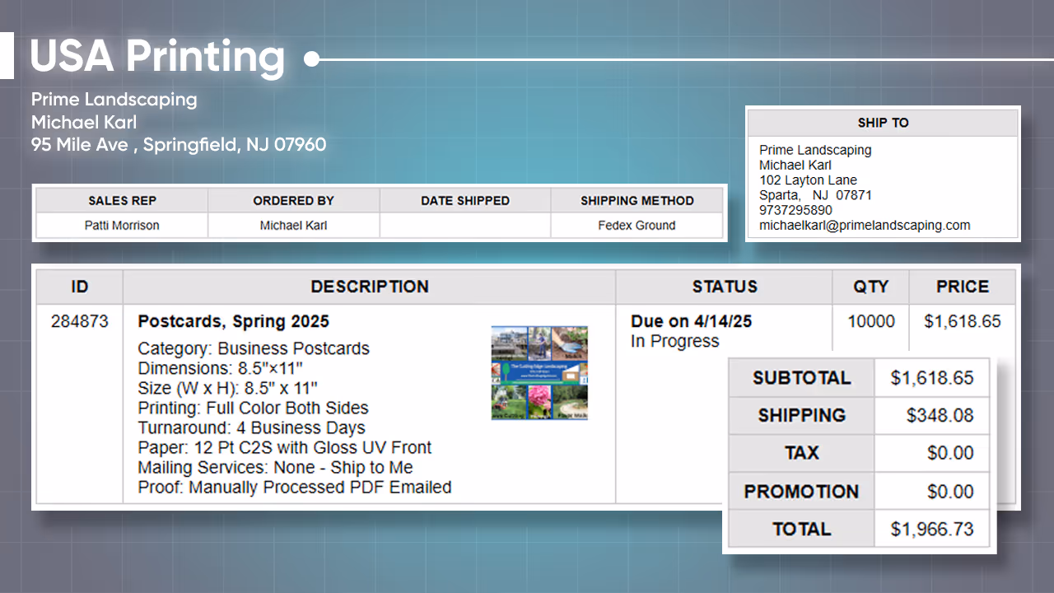The height and width of the screenshot is (593, 1054).
Task: Click the SHIPPING amount $348.08
Action: click(x=940, y=415)
